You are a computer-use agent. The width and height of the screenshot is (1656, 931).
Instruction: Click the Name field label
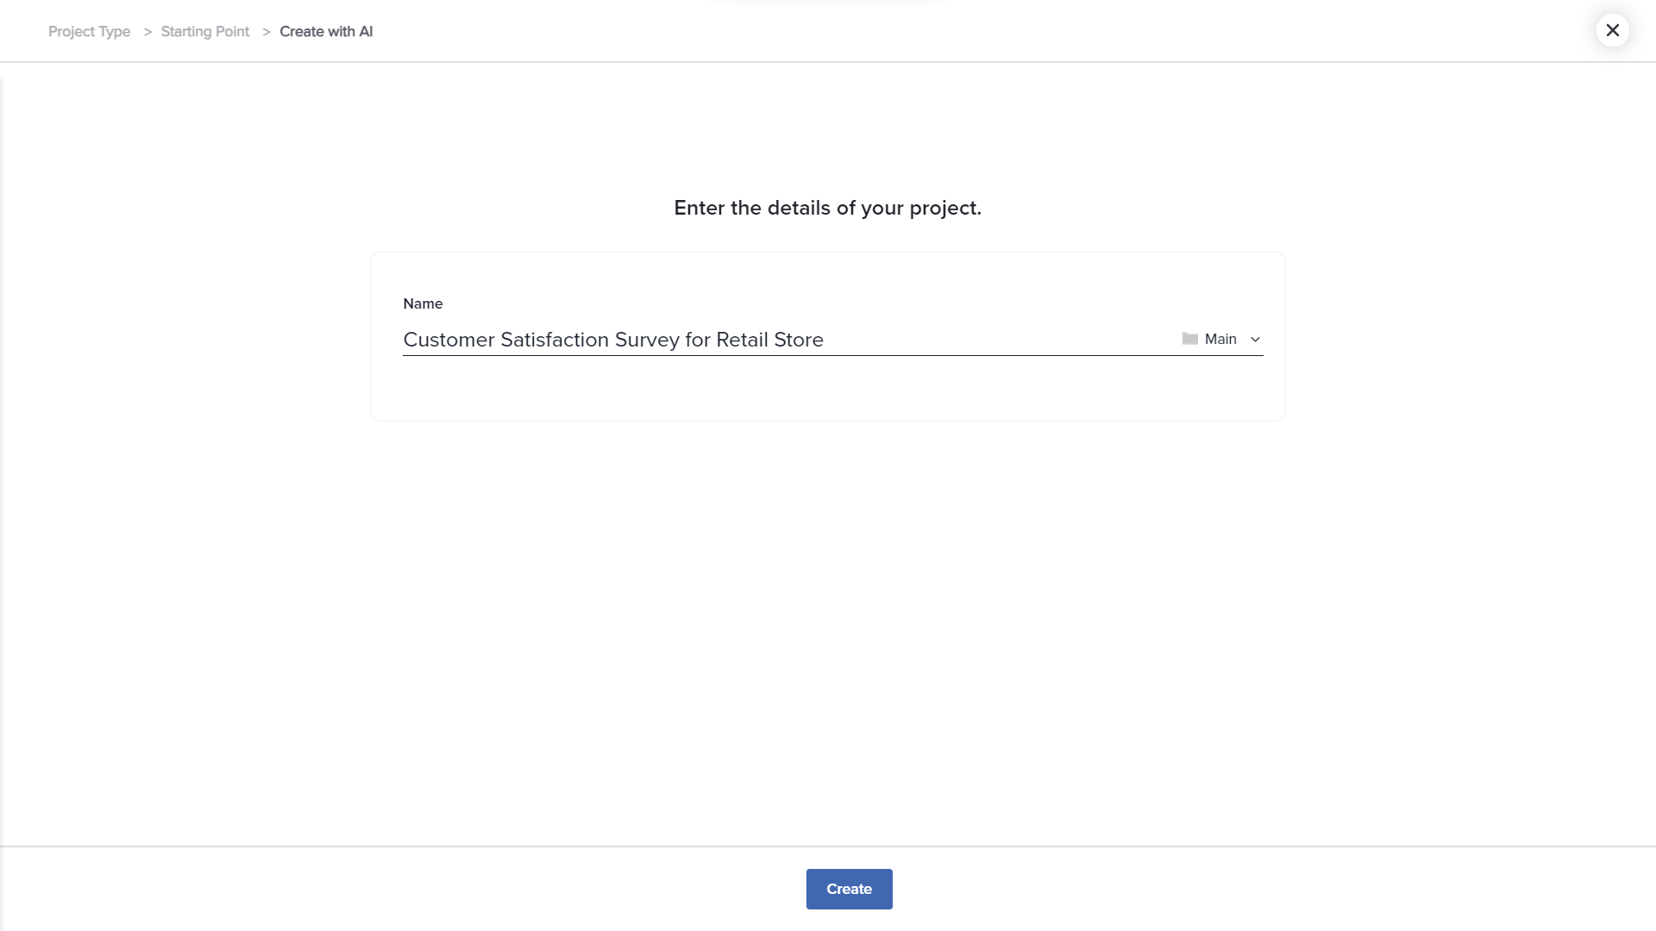(x=423, y=303)
